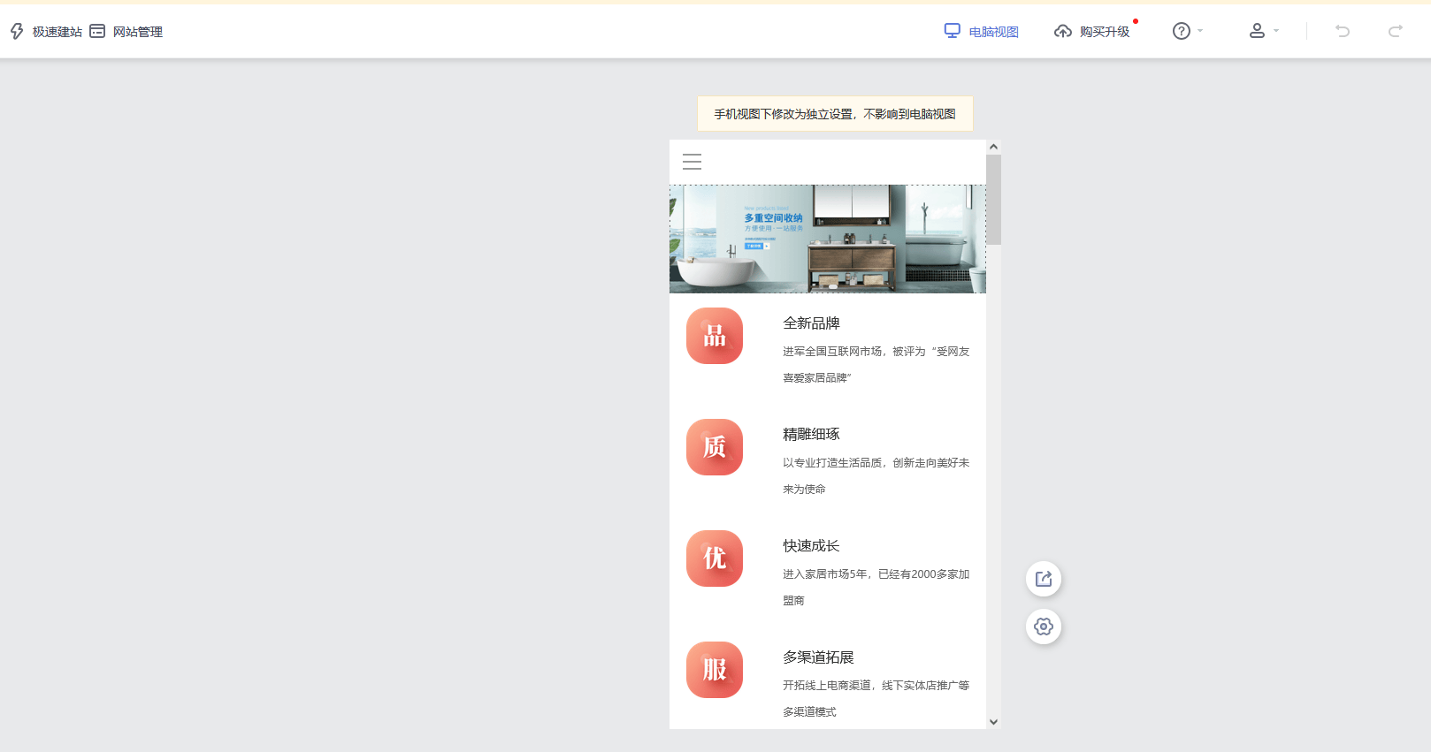The width and height of the screenshot is (1431, 752).
Task: Click the text 以专业打造生活品质 description
Action: pyautogui.click(x=876, y=475)
